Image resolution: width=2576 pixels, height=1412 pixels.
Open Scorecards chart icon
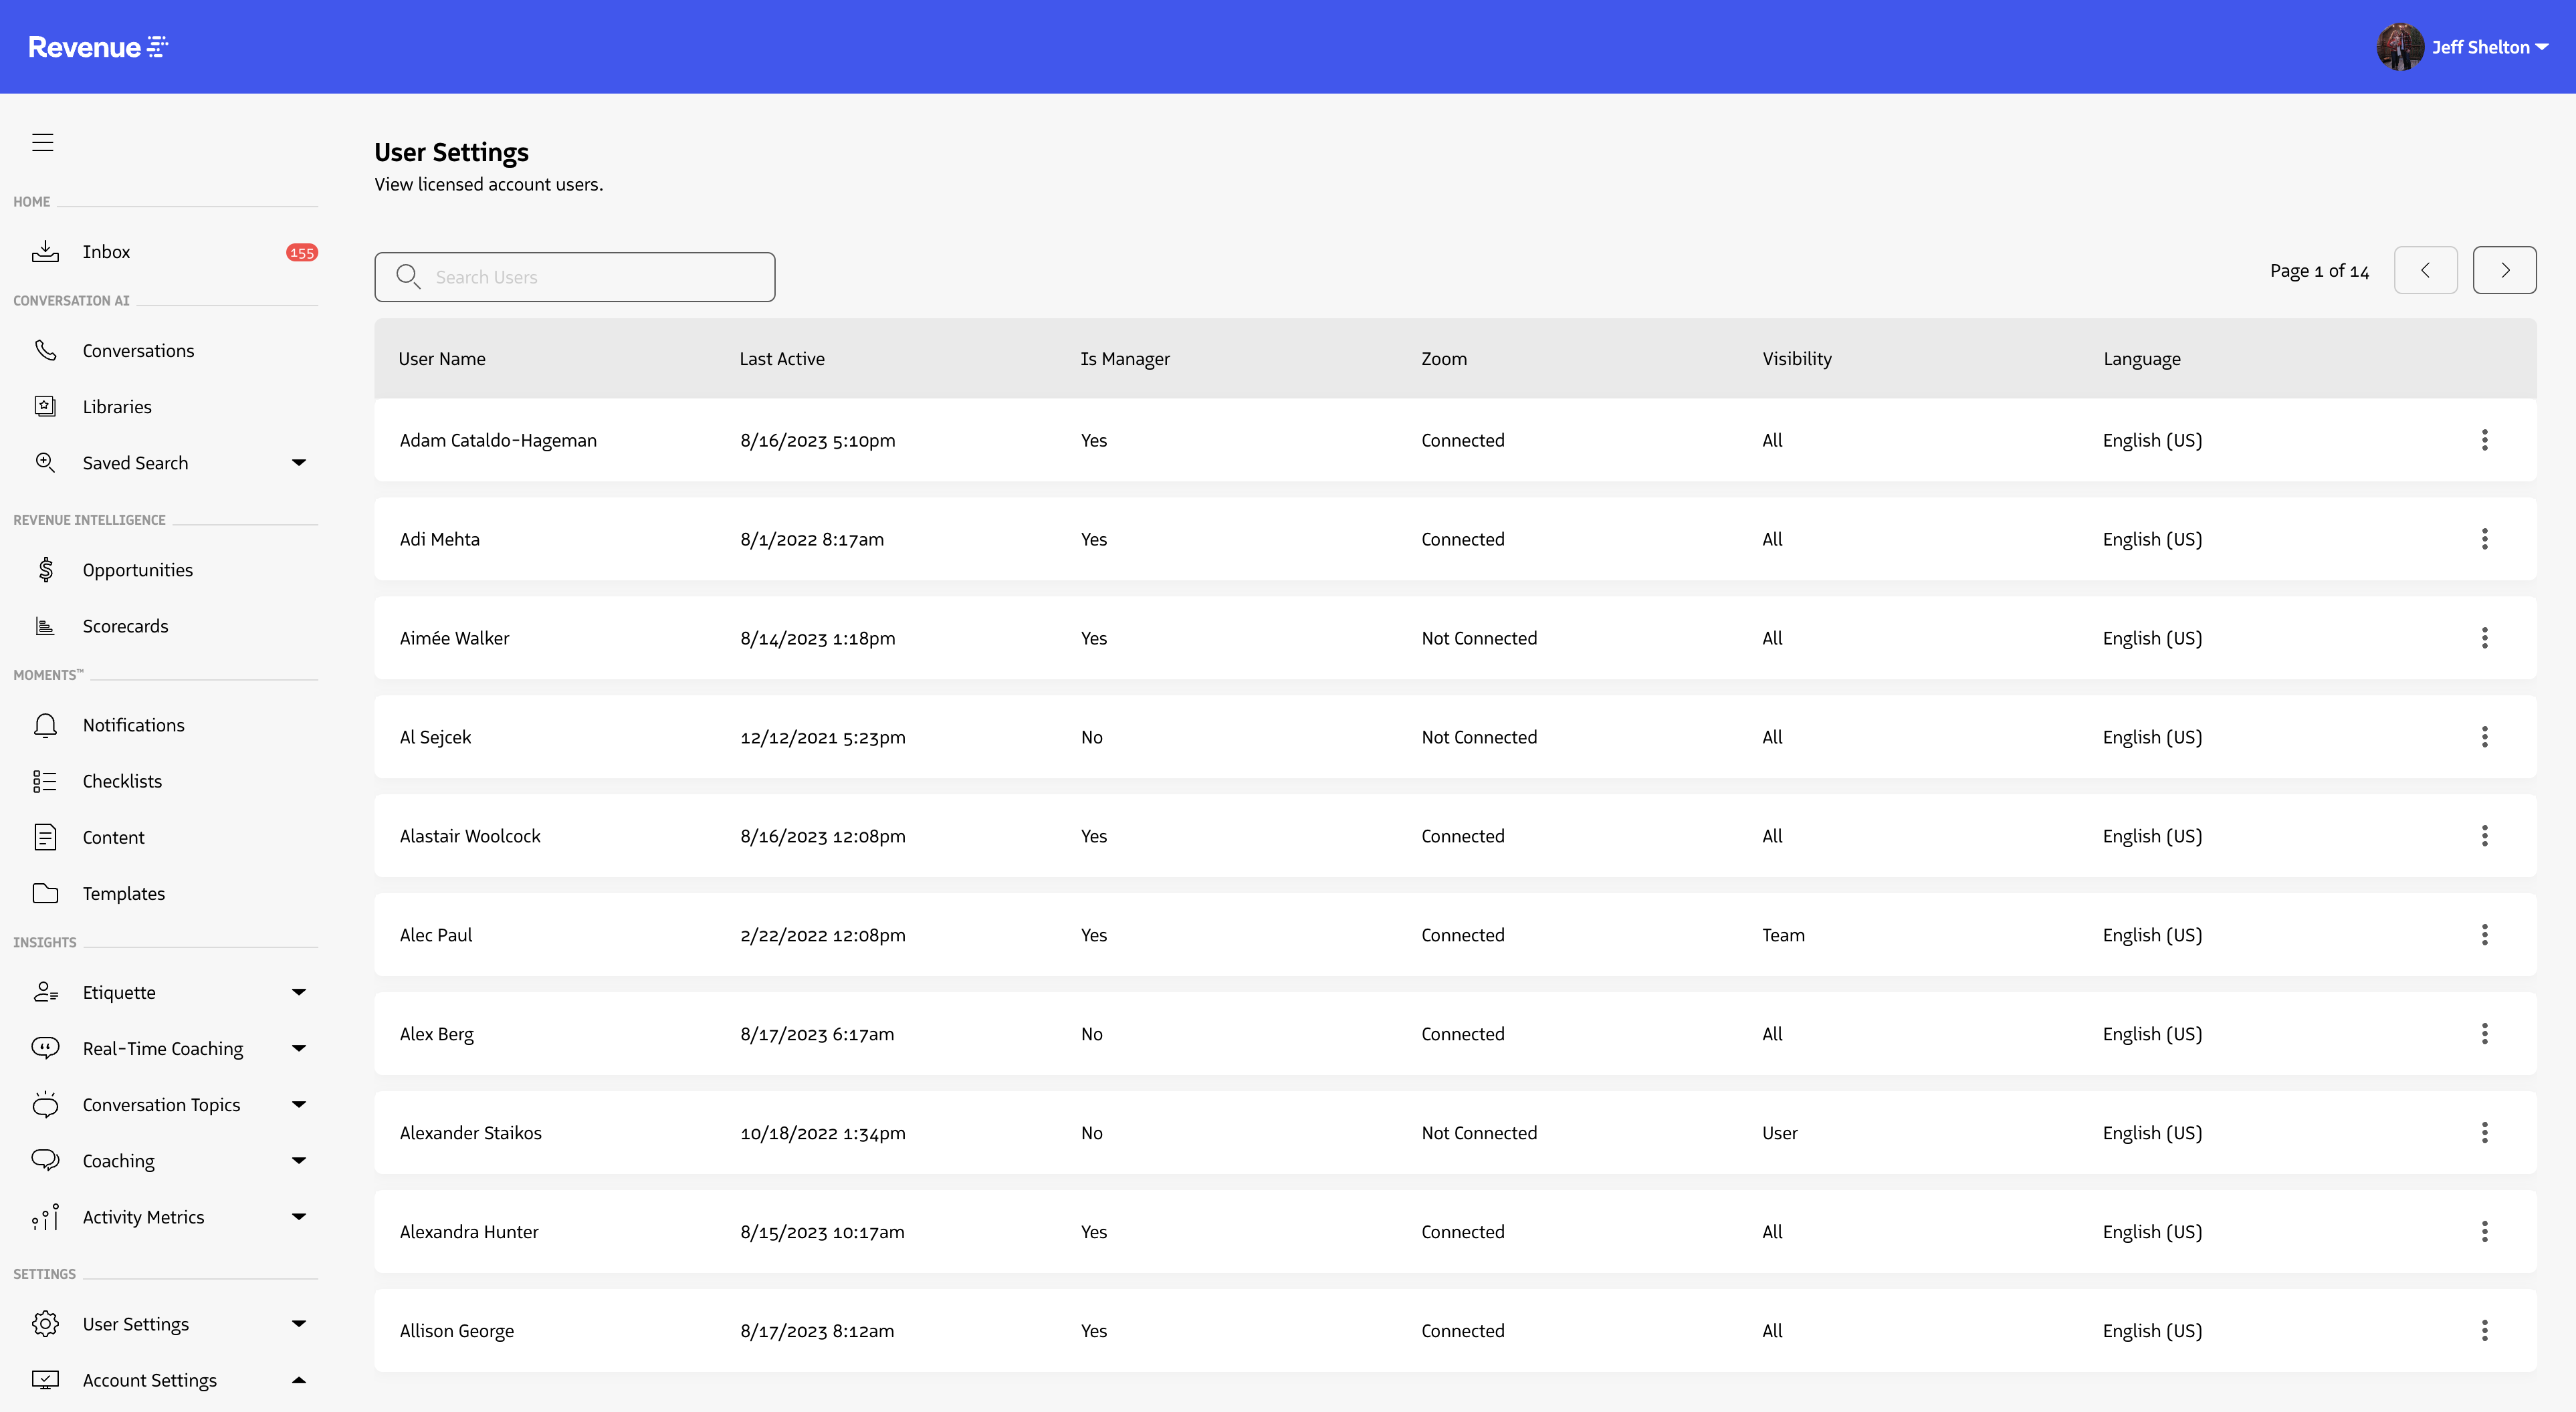click(x=45, y=626)
